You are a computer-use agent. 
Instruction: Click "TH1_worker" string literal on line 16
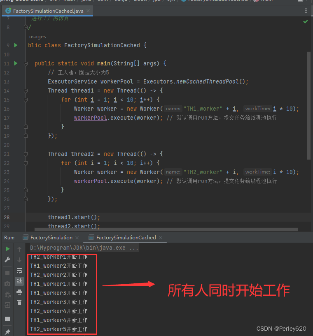(x=203, y=109)
